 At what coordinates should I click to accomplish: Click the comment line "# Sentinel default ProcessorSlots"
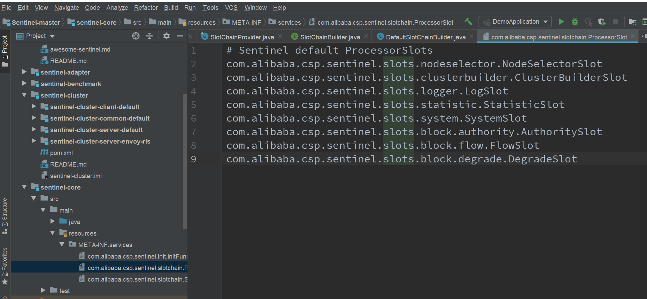click(x=330, y=50)
